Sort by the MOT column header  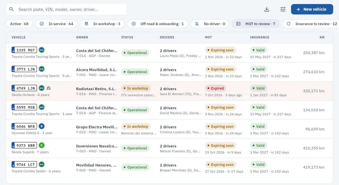pos(209,37)
